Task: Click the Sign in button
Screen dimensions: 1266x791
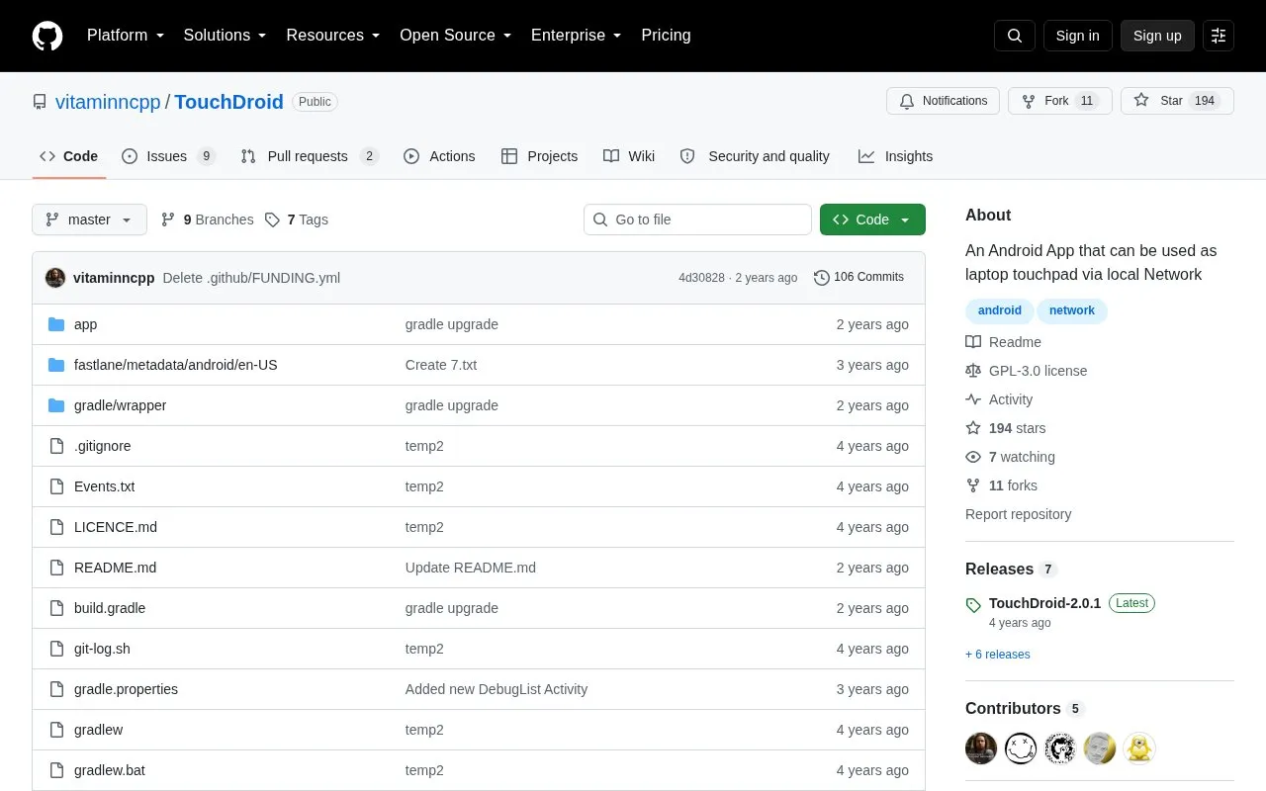Action: click(x=1077, y=36)
